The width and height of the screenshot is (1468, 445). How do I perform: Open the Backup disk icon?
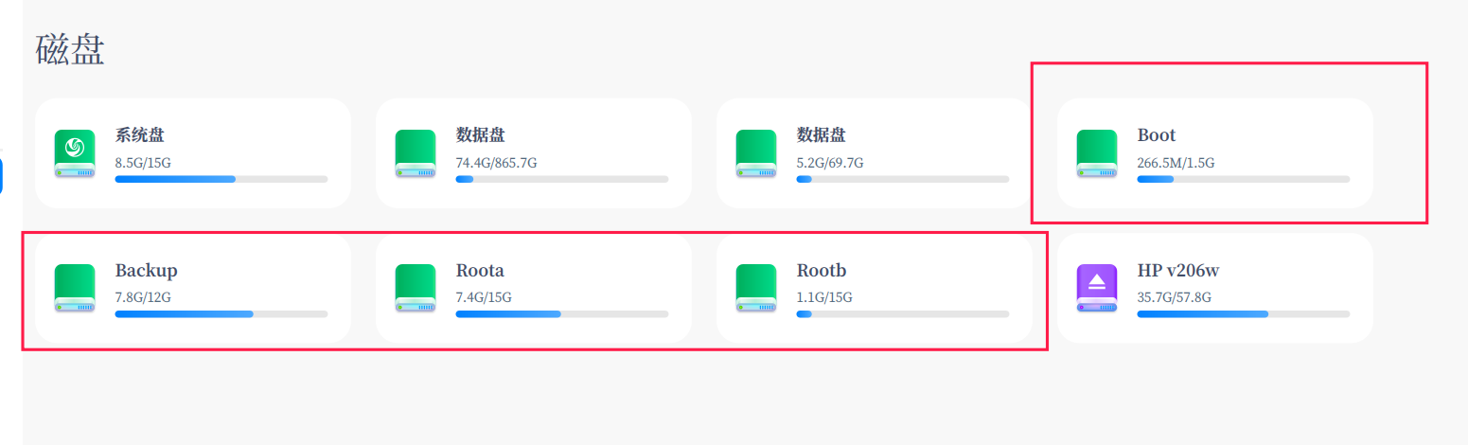click(x=75, y=288)
